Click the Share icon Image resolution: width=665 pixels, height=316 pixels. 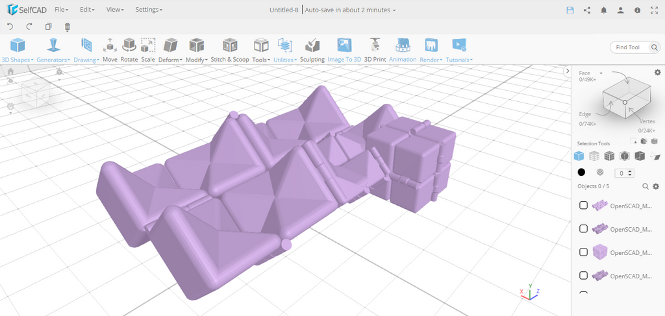(587, 10)
